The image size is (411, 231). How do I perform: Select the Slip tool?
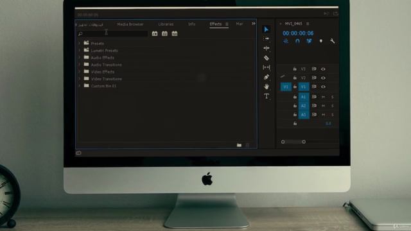267,67
